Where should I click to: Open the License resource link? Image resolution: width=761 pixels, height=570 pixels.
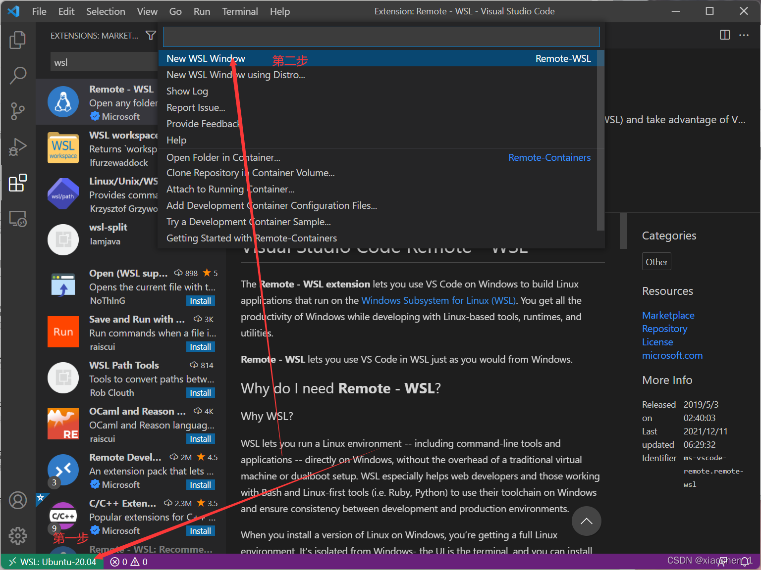tap(657, 342)
